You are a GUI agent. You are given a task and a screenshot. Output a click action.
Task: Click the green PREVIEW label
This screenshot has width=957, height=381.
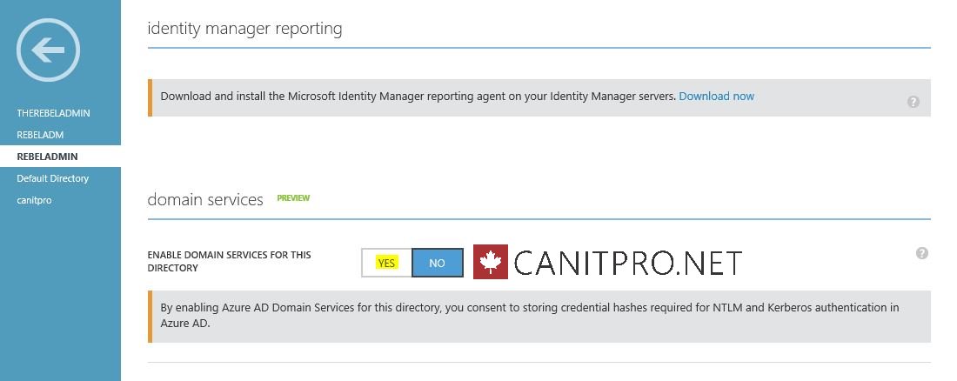(x=293, y=197)
